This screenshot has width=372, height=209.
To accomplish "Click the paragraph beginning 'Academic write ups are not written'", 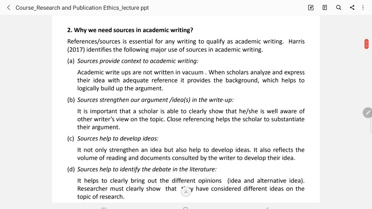I will coord(191,80).
